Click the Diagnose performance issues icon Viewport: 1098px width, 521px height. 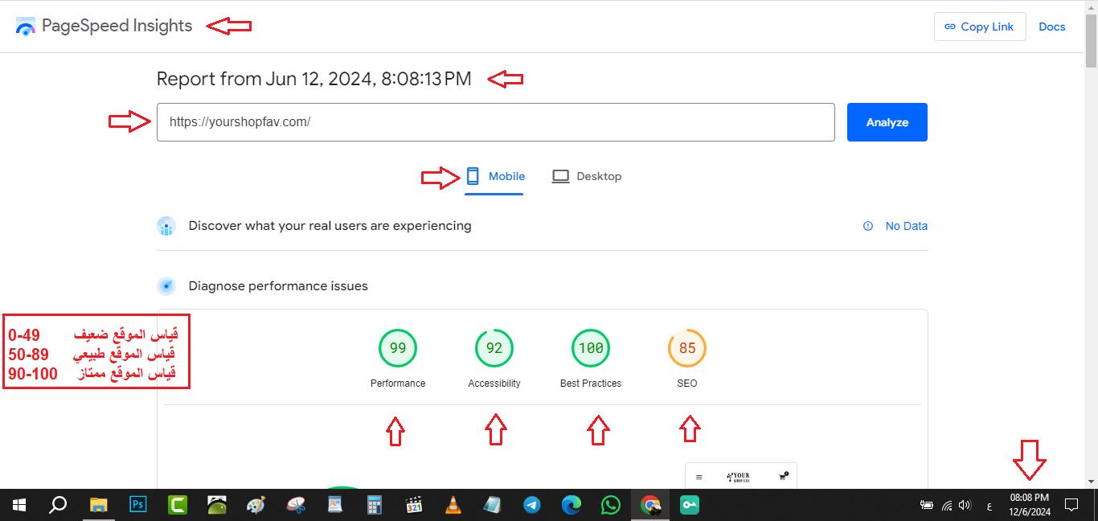click(x=166, y=286)
